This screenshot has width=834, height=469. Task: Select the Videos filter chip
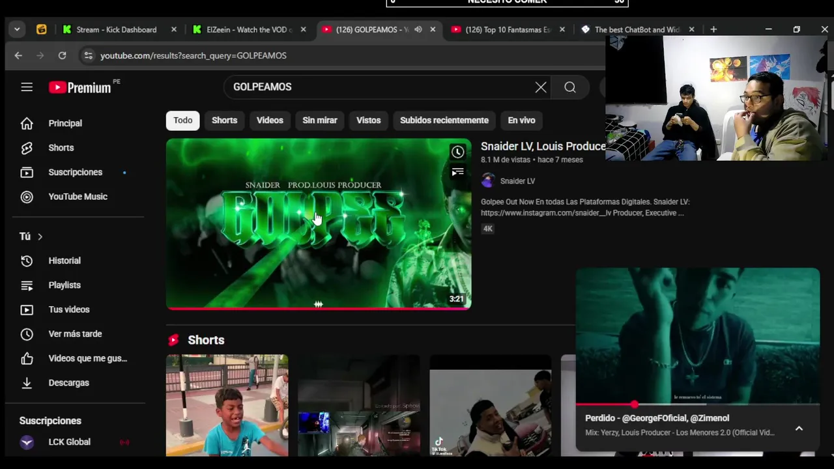(270, 121)
